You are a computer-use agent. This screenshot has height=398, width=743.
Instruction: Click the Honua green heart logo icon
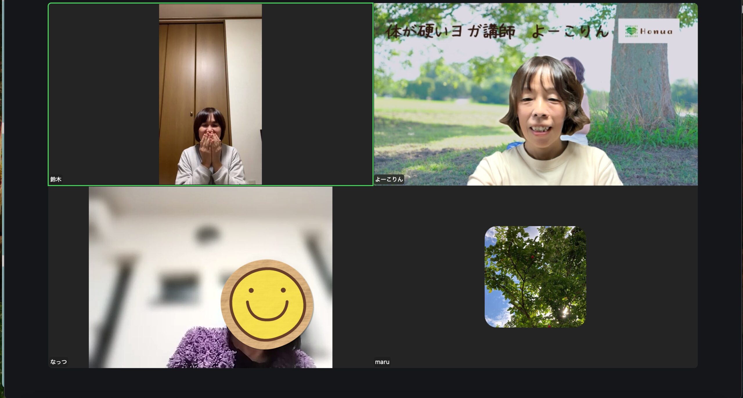point(631,31)
